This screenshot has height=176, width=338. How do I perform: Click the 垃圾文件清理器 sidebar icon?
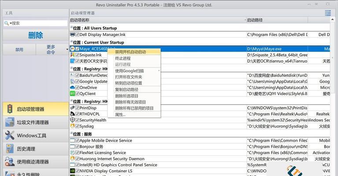(x=10, y=122)
